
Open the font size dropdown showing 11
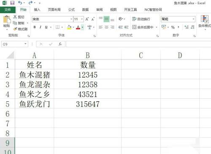pos(82,19)
